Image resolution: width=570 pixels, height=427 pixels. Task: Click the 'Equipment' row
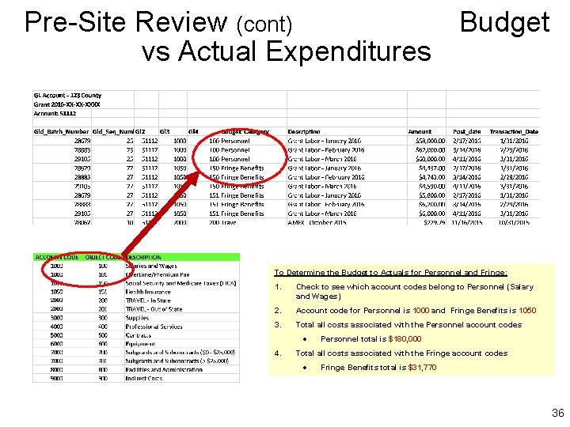(140, 344)
